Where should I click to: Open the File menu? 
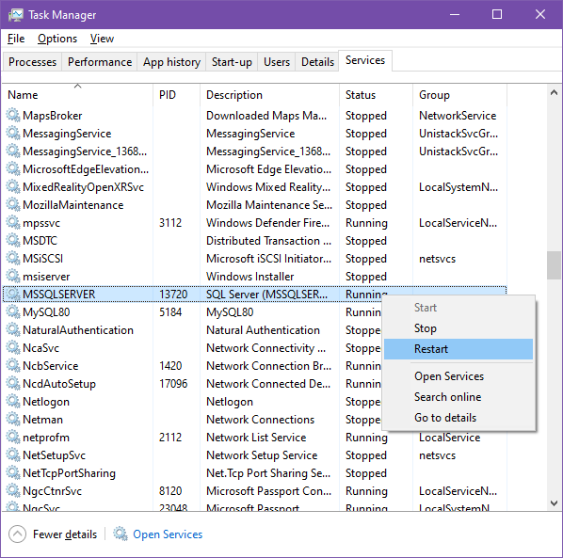(x=16, y=39)
